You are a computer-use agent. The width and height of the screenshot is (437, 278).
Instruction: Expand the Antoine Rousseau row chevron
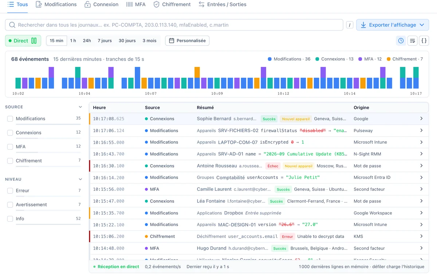click(x=421, y=166)
